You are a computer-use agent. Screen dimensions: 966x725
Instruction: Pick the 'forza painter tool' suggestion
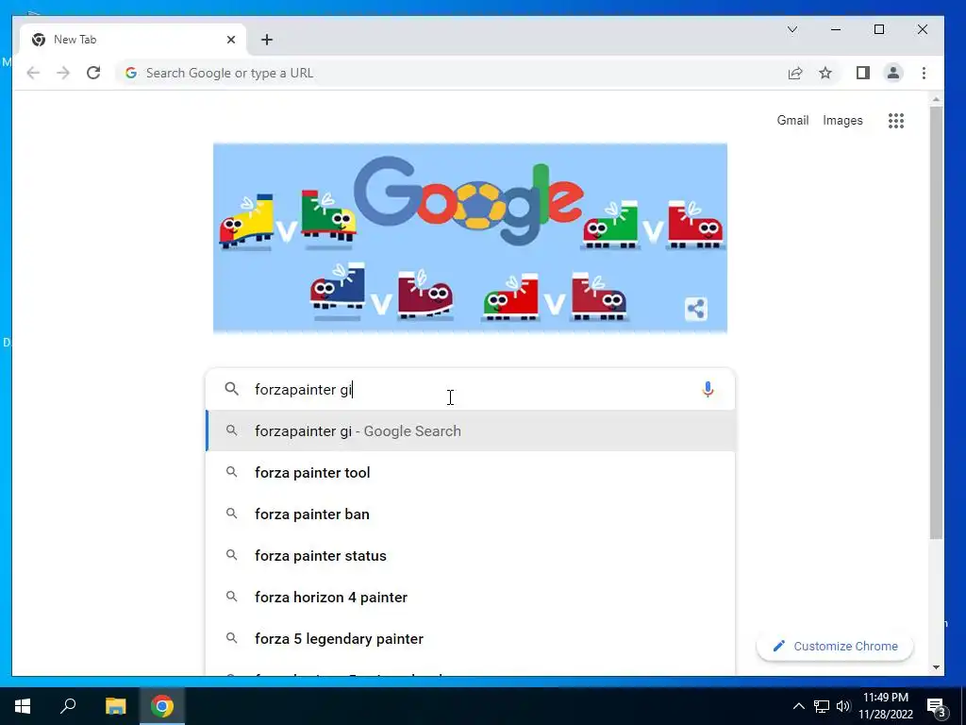[x=471, y=473]
